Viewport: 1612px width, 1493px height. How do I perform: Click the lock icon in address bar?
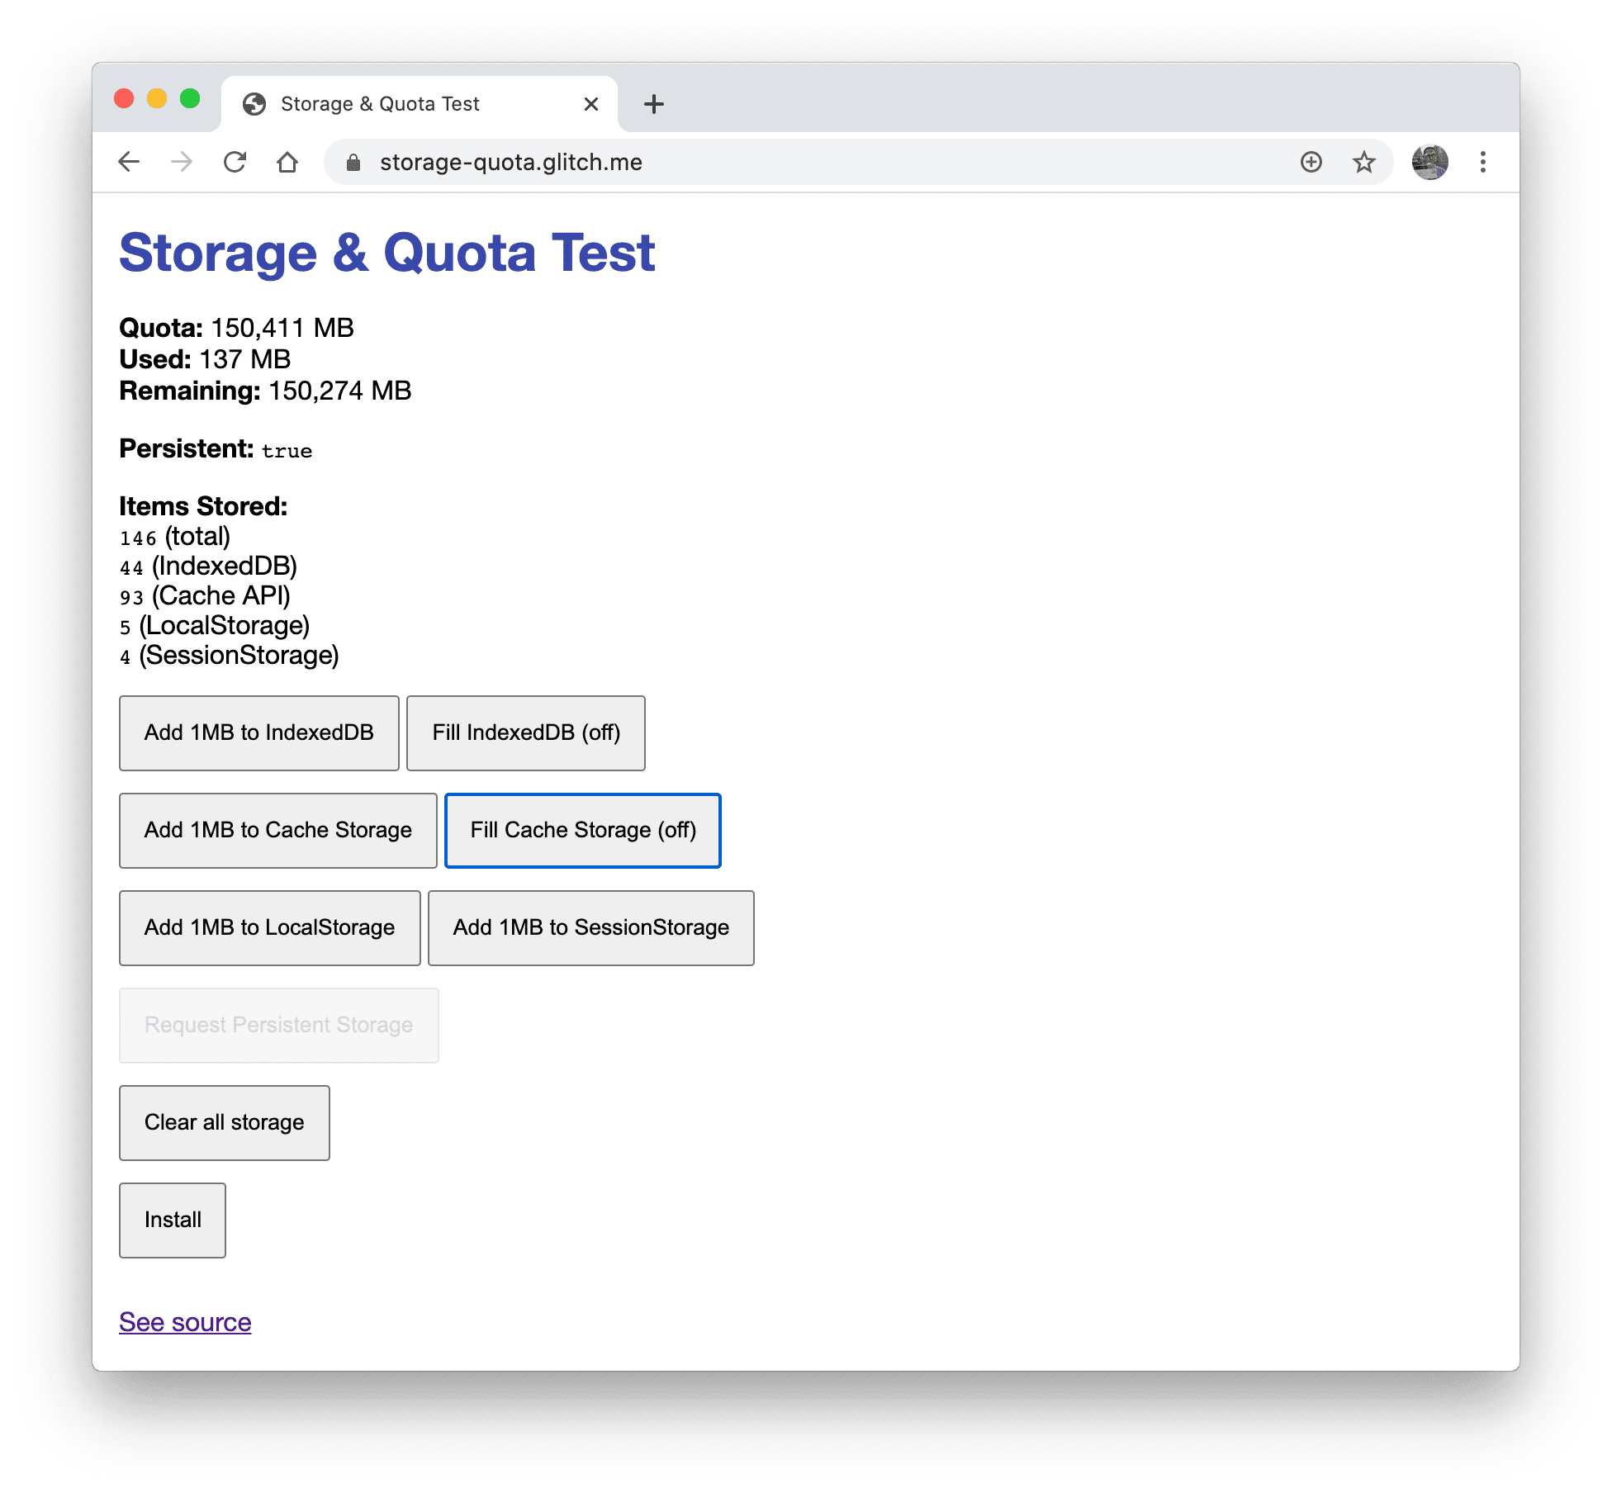[x=353, y=163]
